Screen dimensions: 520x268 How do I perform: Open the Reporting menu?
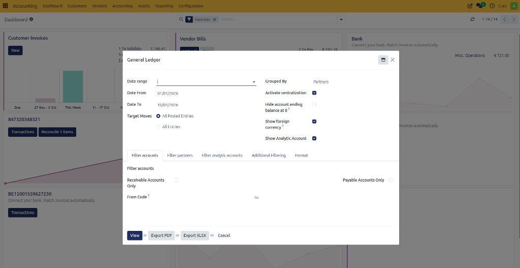[x=164, y=6]
